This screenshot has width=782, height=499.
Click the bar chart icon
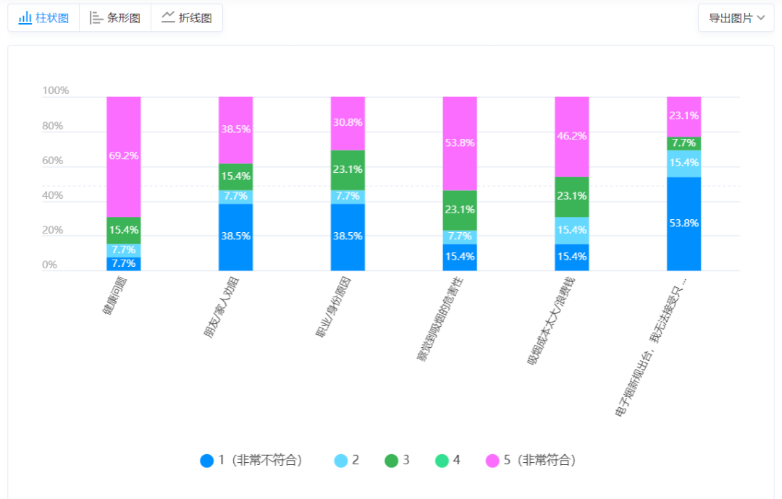coord(25,18)
